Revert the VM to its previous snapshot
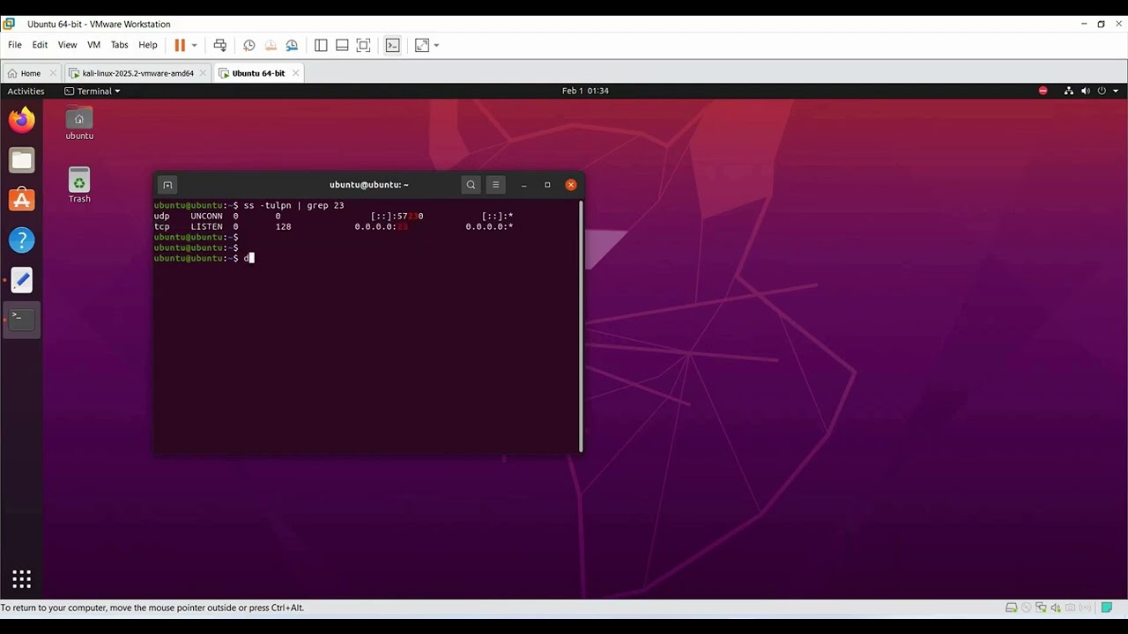 [271, 45]
